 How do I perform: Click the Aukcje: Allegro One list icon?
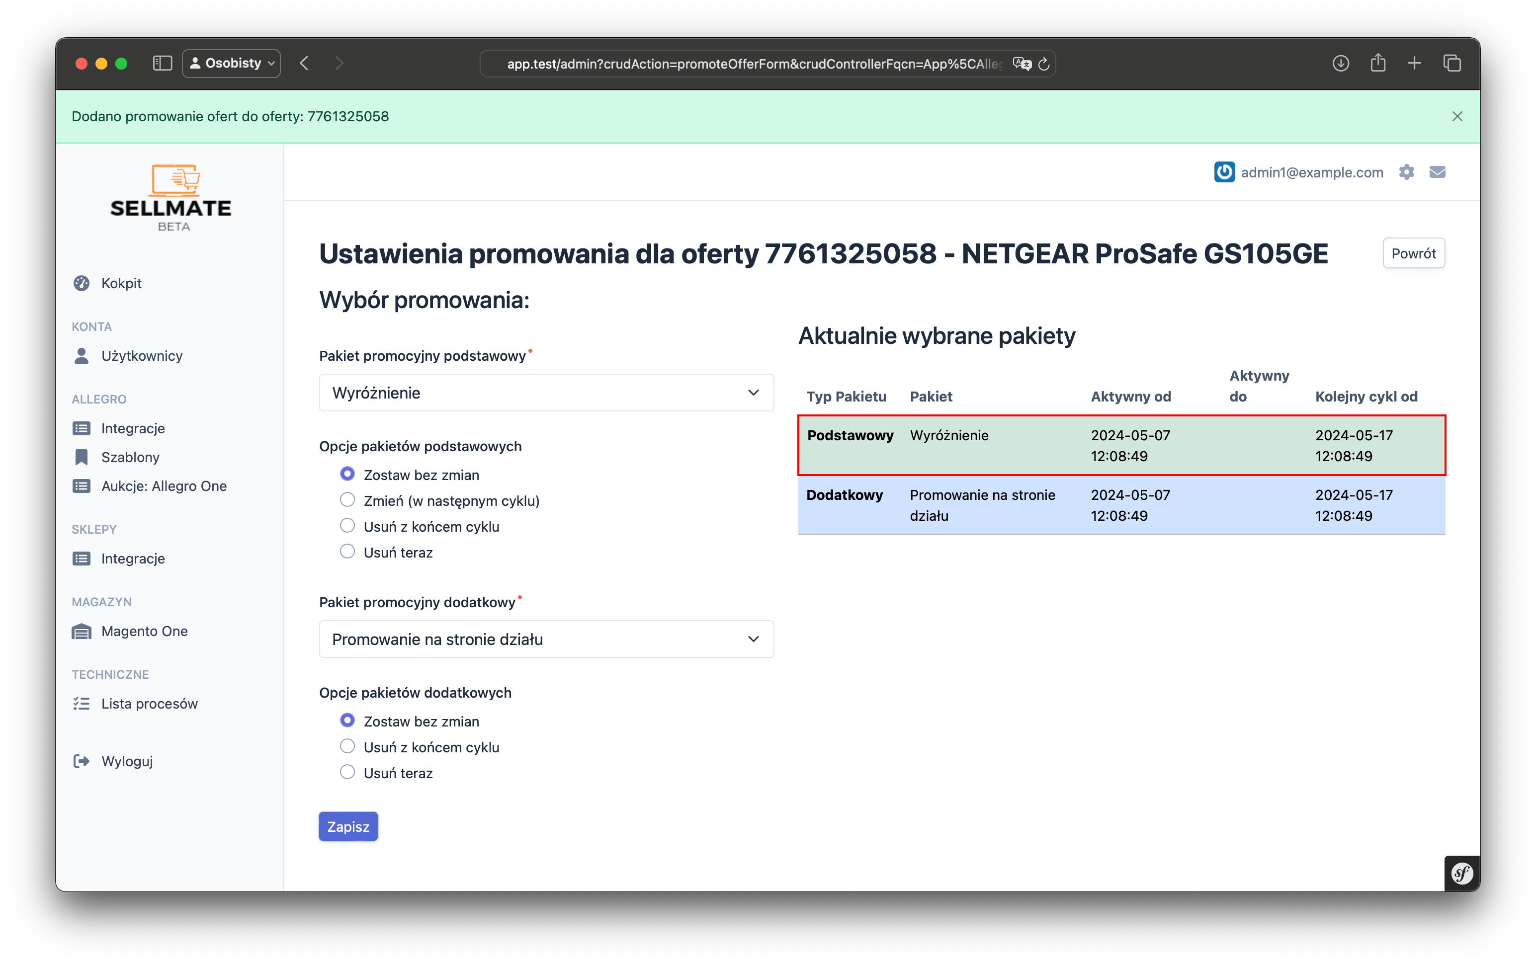(x=82, y=486)
